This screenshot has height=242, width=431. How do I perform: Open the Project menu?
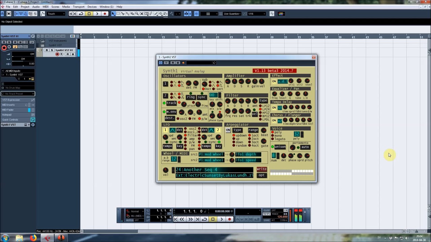[x=25, y=7]
